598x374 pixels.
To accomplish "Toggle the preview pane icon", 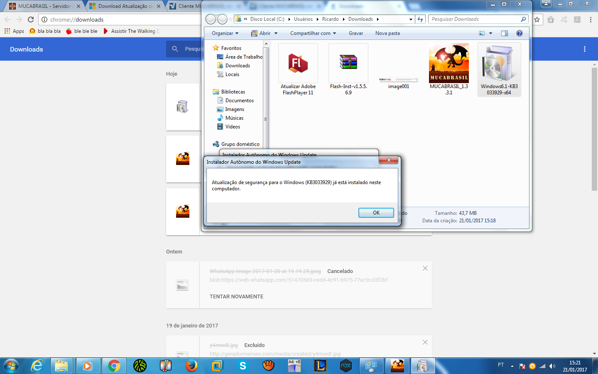I will (x=505, y=33).
